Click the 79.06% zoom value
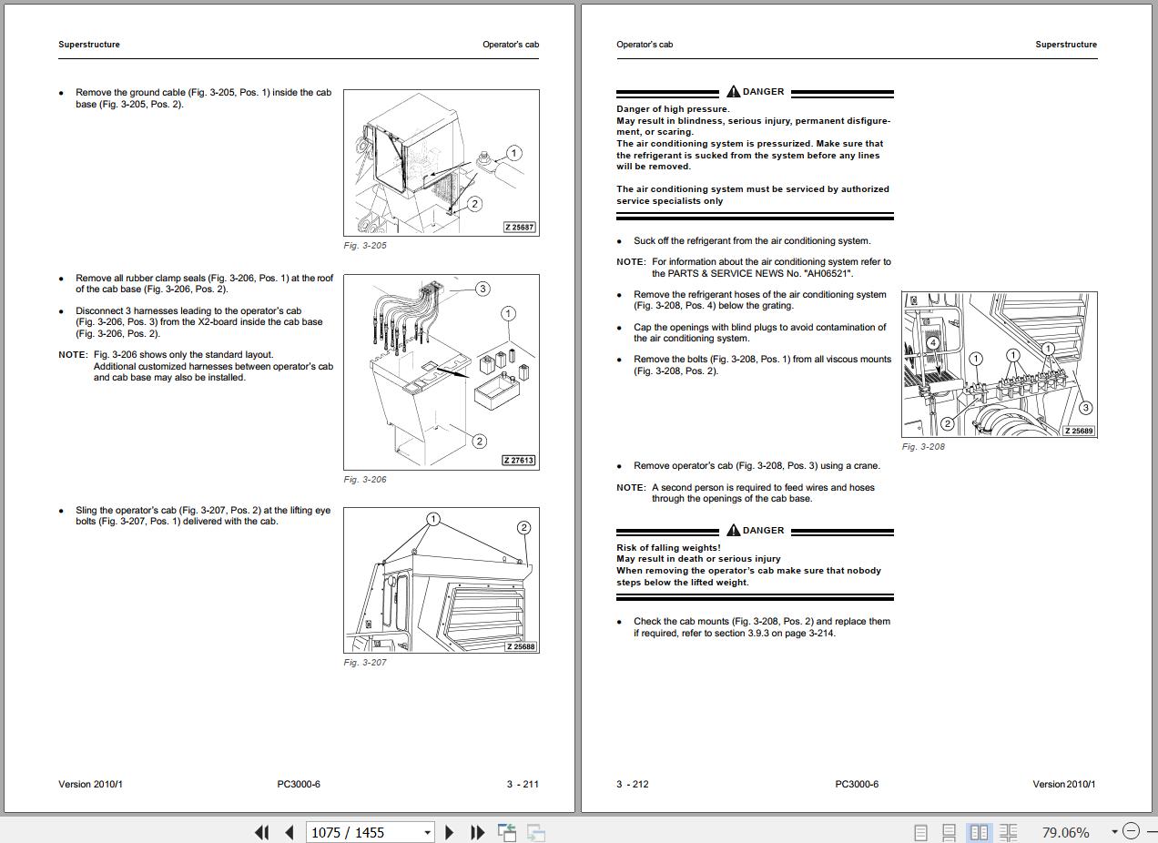Screen dimensions: 1158x843 pyautogui.click(x=1065, y=832)
